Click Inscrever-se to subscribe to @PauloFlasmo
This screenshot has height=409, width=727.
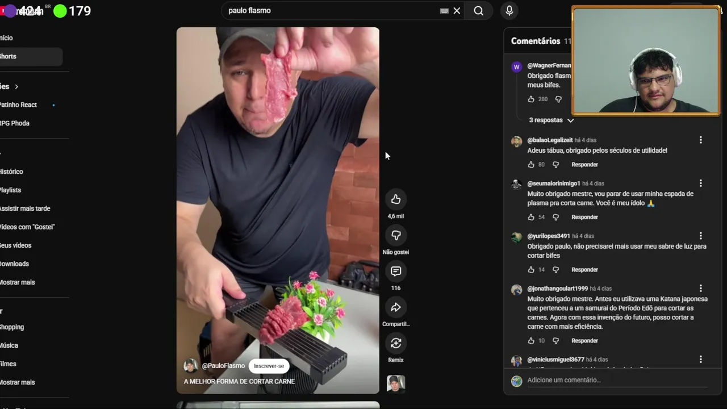coord(269,366)
